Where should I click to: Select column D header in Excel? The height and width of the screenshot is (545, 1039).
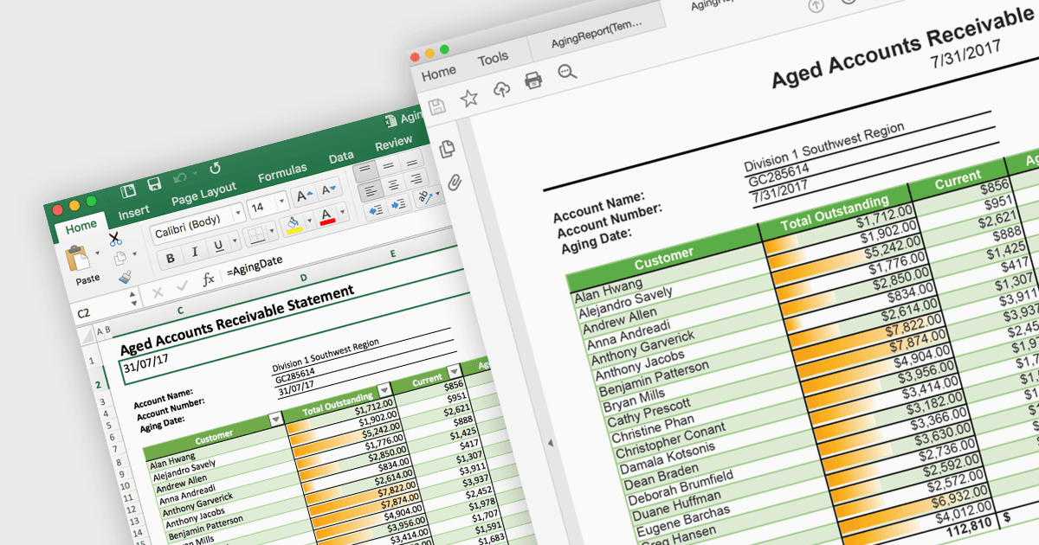(x=304, y=279)
